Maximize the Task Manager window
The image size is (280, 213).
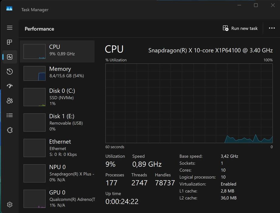coord(256,5)
